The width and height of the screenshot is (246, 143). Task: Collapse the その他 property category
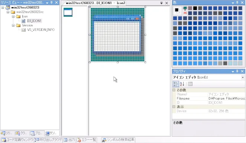(174, 90)
